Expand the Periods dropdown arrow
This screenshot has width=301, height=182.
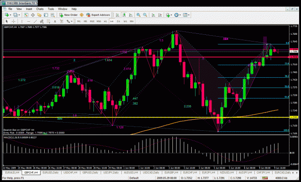coord(180,15)
